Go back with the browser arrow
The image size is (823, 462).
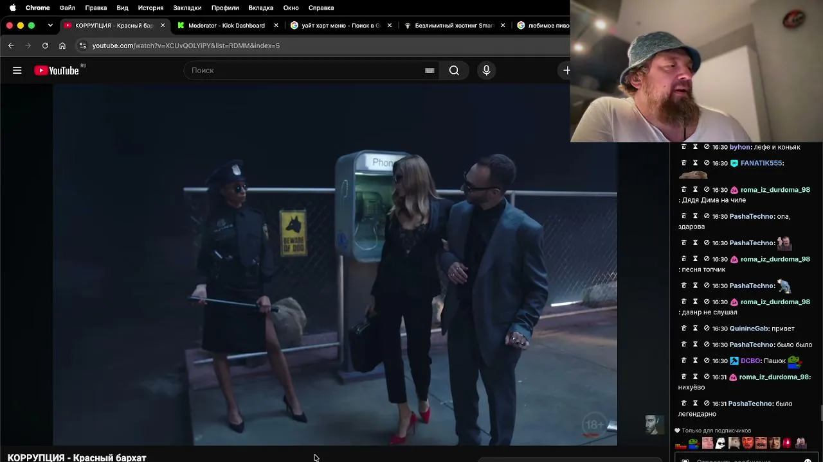pyautogui.click(x=11, y=46)
